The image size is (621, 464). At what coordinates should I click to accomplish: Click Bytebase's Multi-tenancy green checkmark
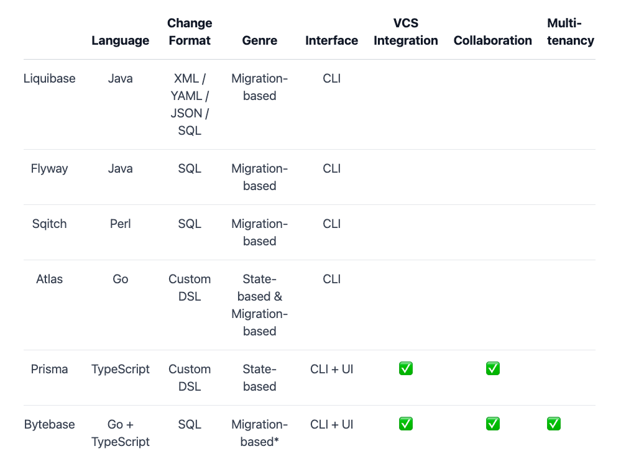554,424
